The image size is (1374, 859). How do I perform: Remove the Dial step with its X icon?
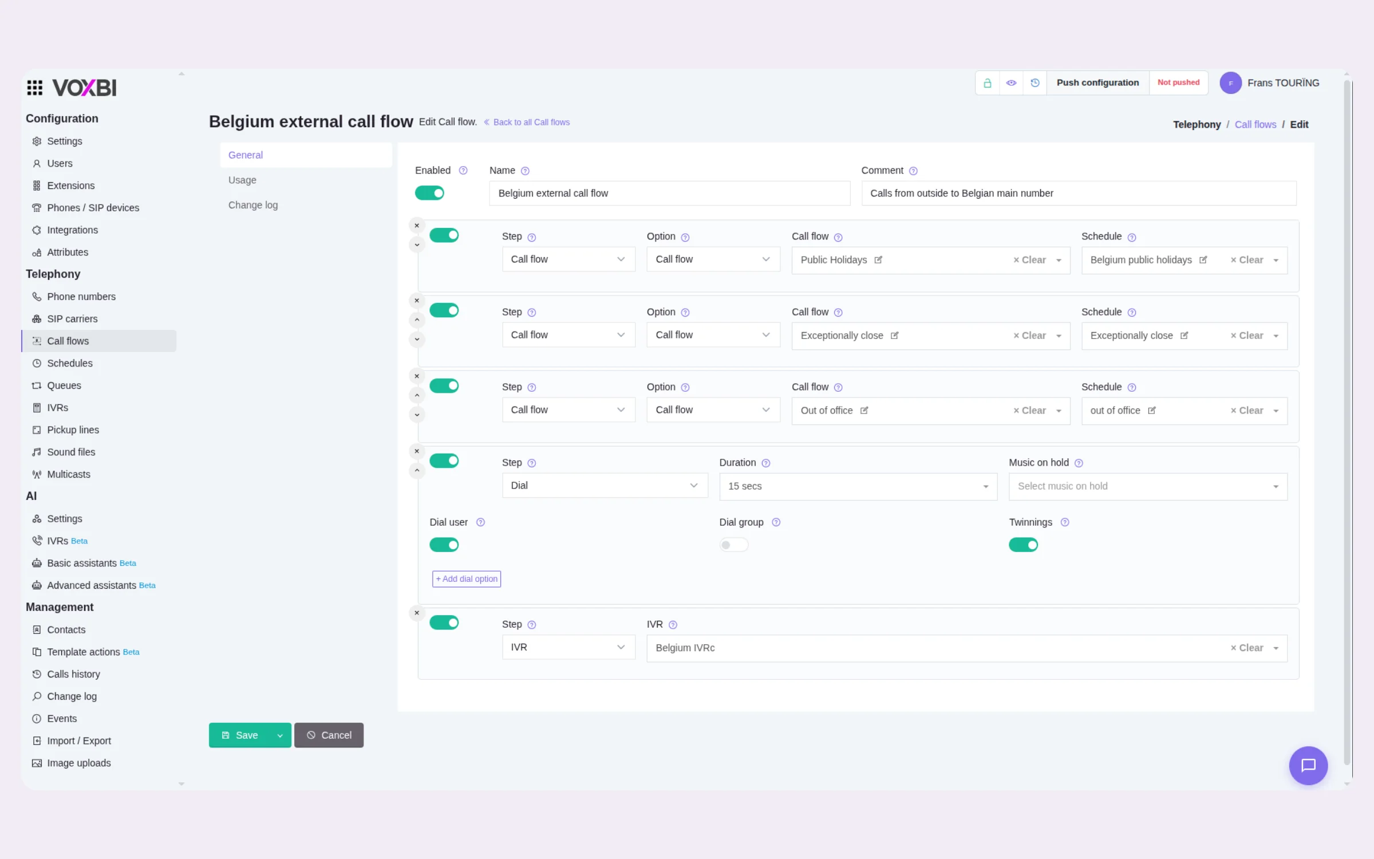pos(417,451)
